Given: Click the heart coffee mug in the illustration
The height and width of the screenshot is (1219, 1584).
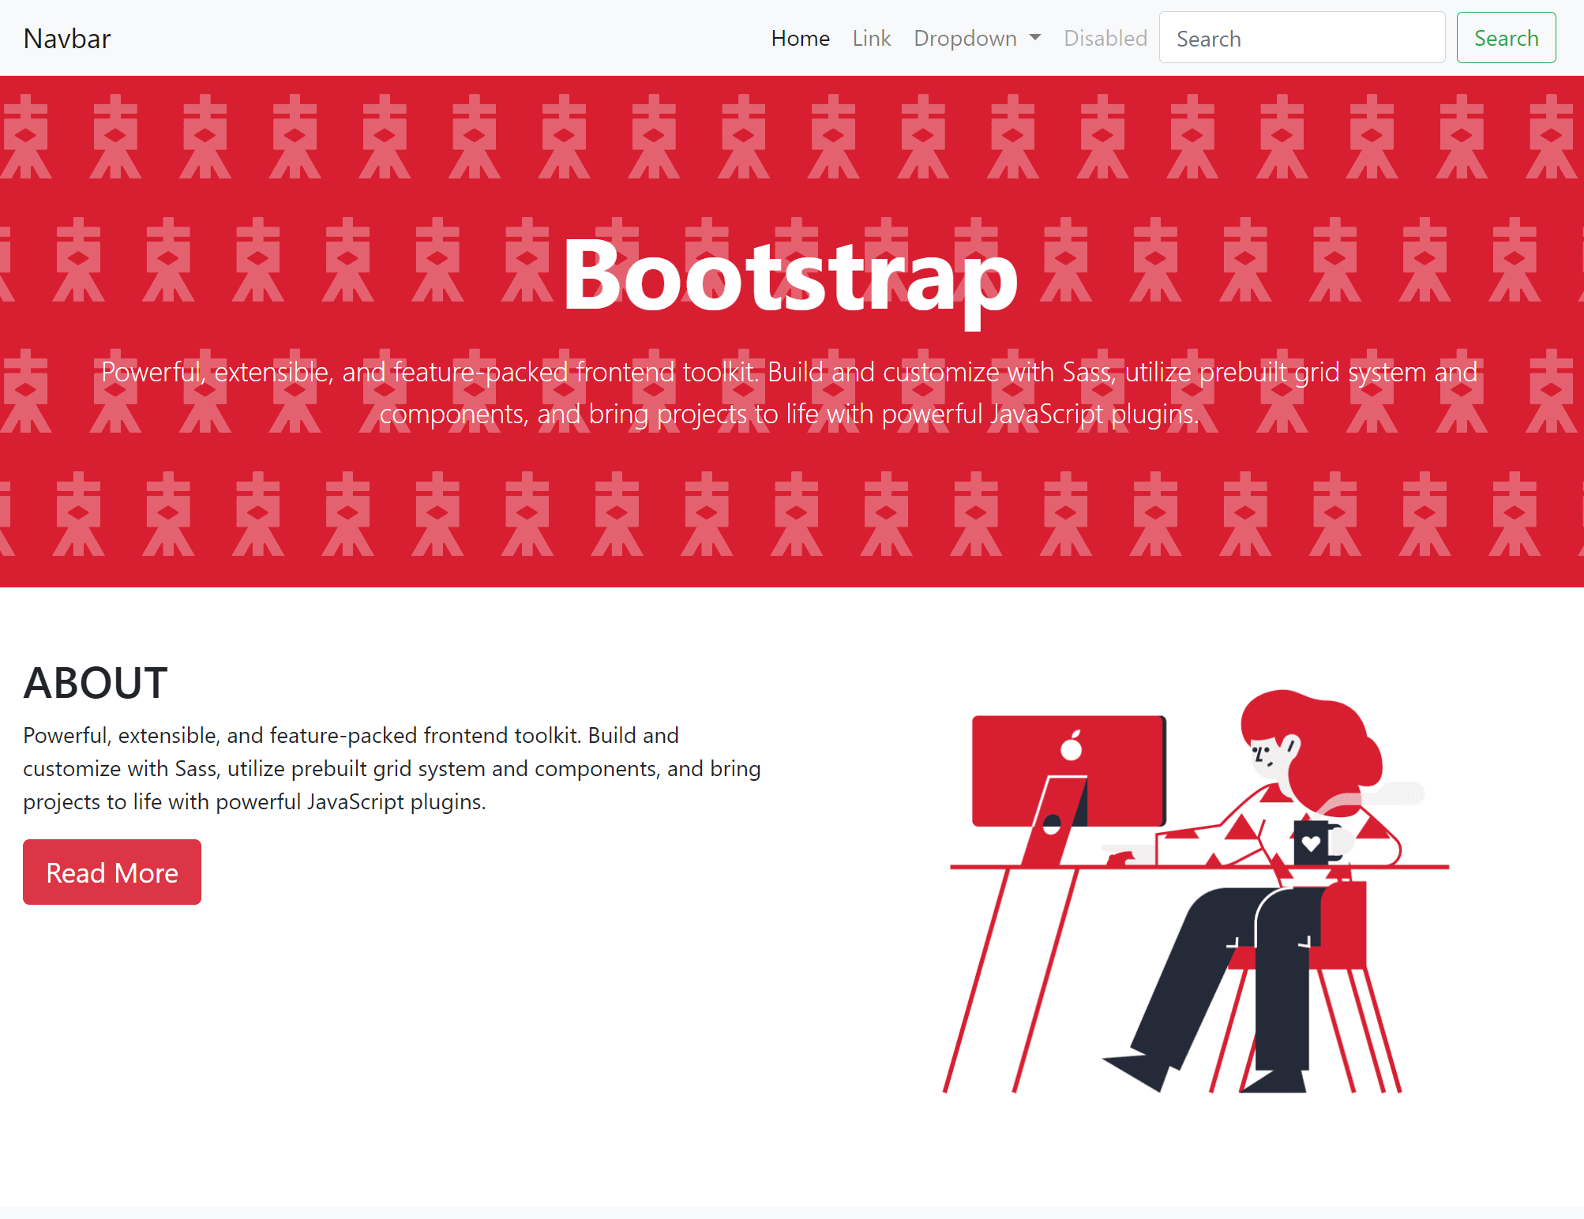Looking at the screenshot, I should pyautogui.click(x=1312, y=843).
